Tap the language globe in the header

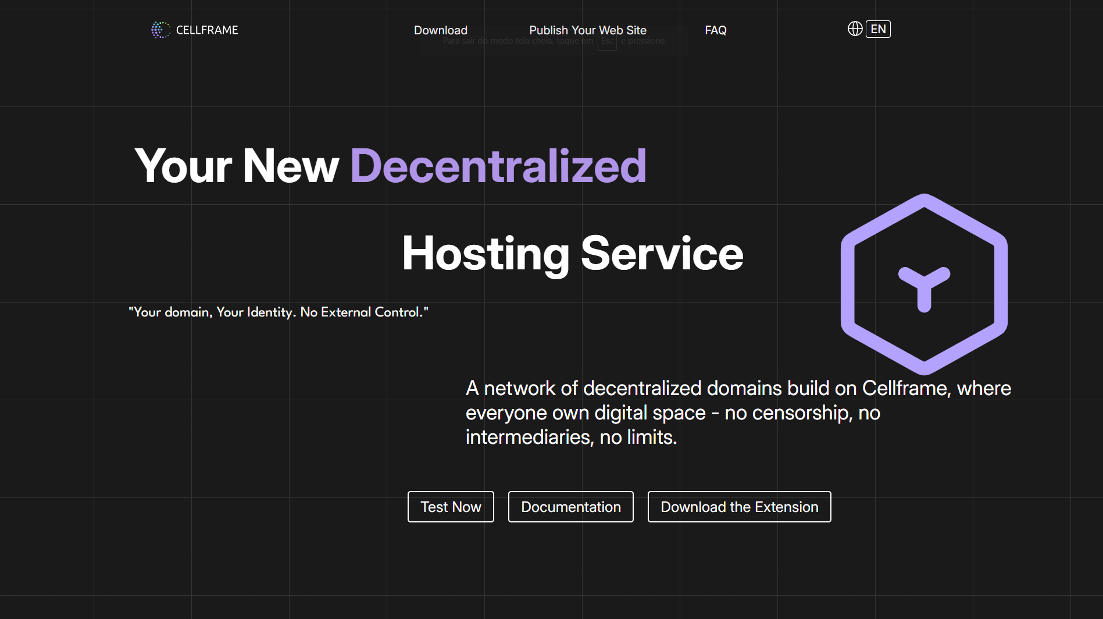855,29
